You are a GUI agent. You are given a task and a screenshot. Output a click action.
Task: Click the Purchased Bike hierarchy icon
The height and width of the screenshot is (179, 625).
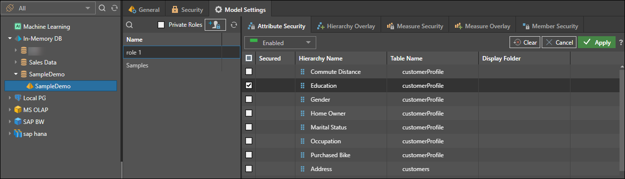302,155
